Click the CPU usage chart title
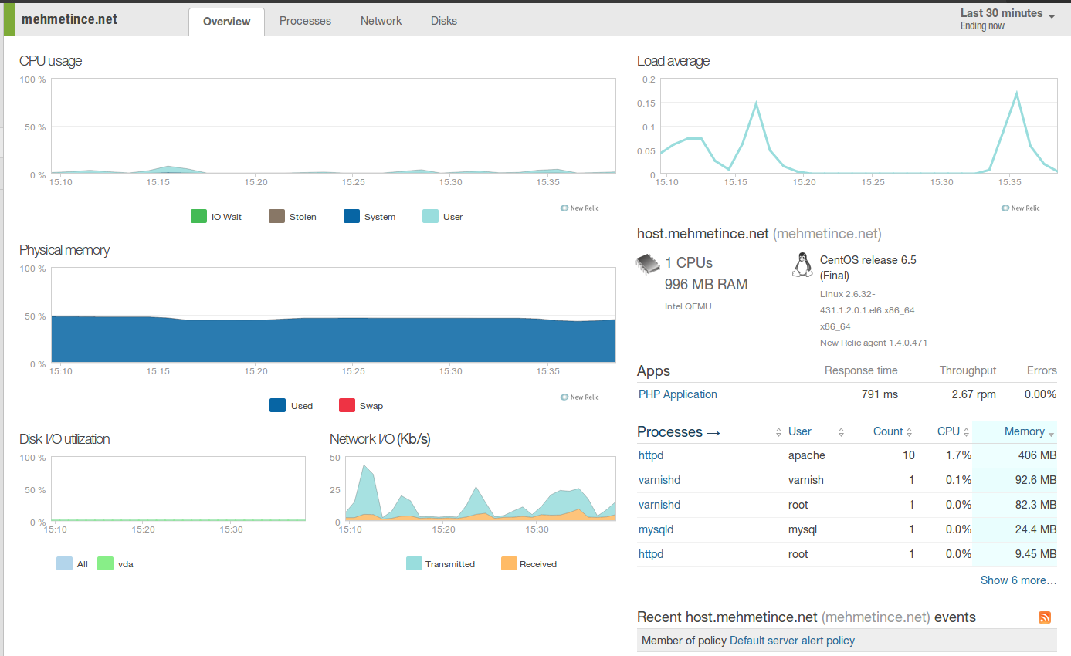Viewport: 1071px width, 656px height. coord(50,61)
